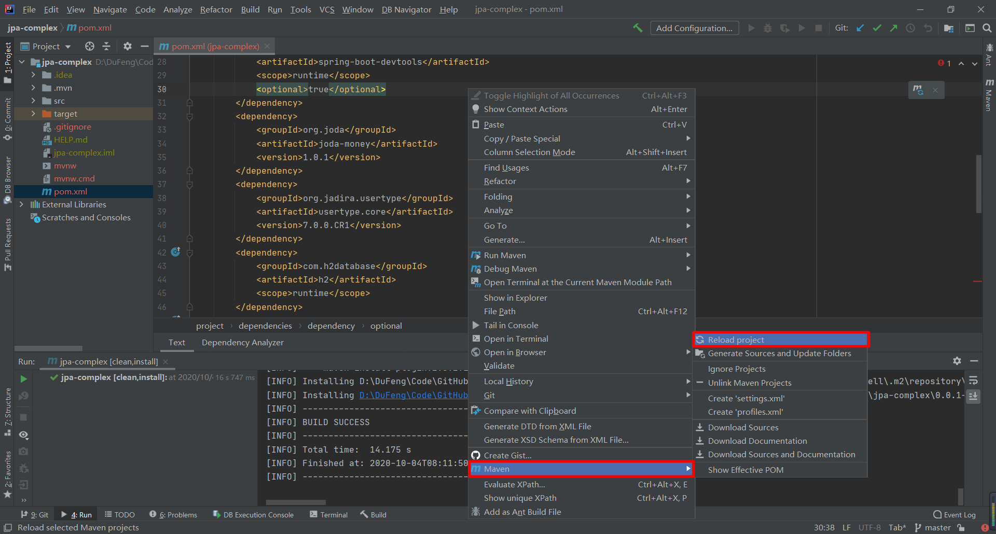
Task: Choose Reload project in Maven submenu
Action: point(781,340)
